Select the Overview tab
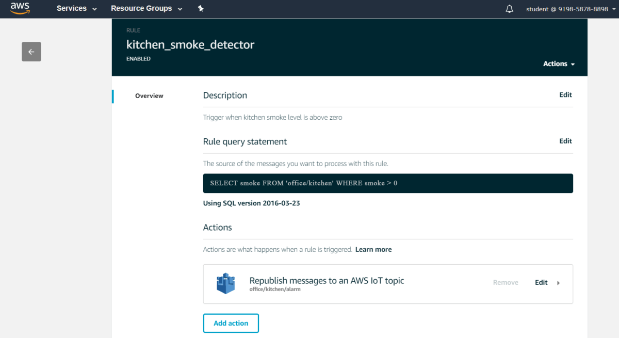Screen dimensions: 619x338 (149, 96)
